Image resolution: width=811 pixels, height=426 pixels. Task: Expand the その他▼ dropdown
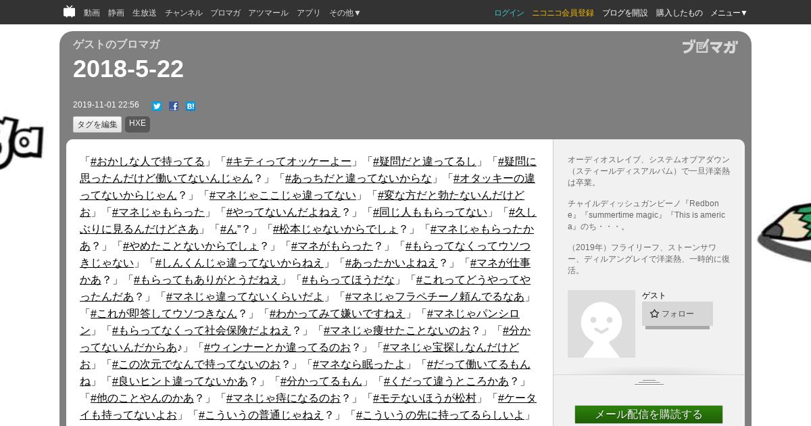[x=345, y=13]
